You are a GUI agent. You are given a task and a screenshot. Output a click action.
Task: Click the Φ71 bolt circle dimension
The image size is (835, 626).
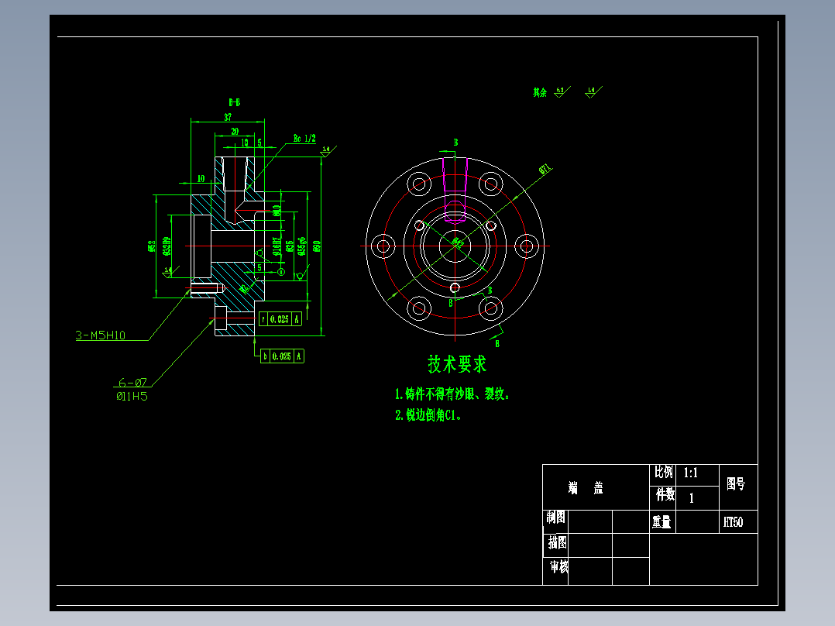(x=545, y=170)
